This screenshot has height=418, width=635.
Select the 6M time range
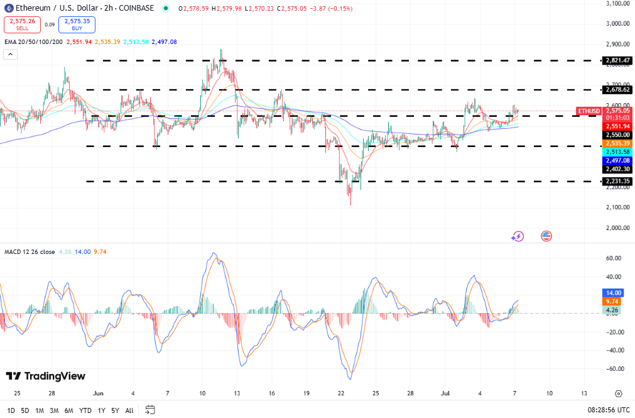(x=69, y=410)
